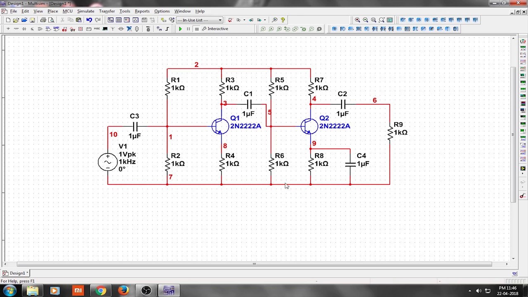528x297 pixels.
Task: Open the Options menu
Action: [162, 11]
